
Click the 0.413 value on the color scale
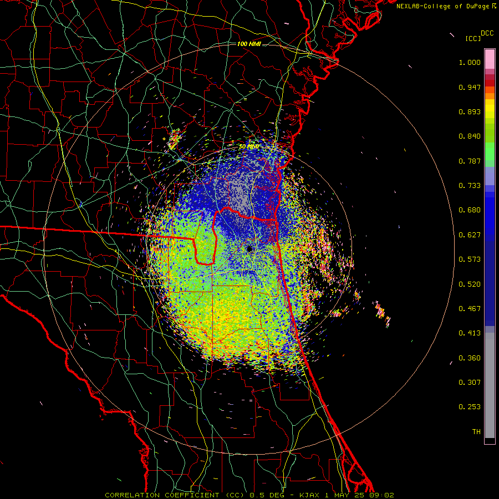(470, 333)
